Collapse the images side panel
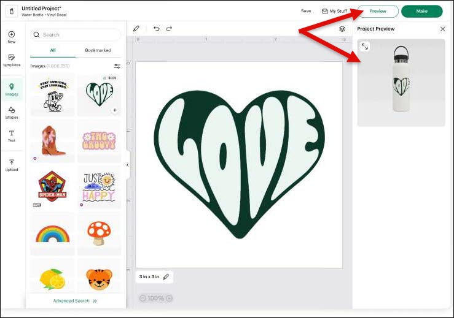 [x=127, y=165]
